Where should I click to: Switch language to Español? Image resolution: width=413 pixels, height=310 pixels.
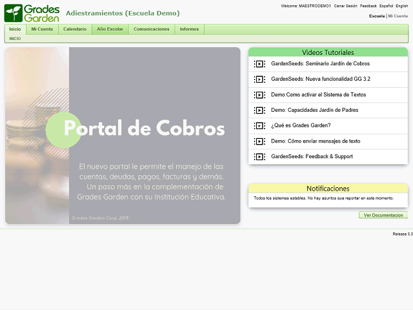point(386,6)
